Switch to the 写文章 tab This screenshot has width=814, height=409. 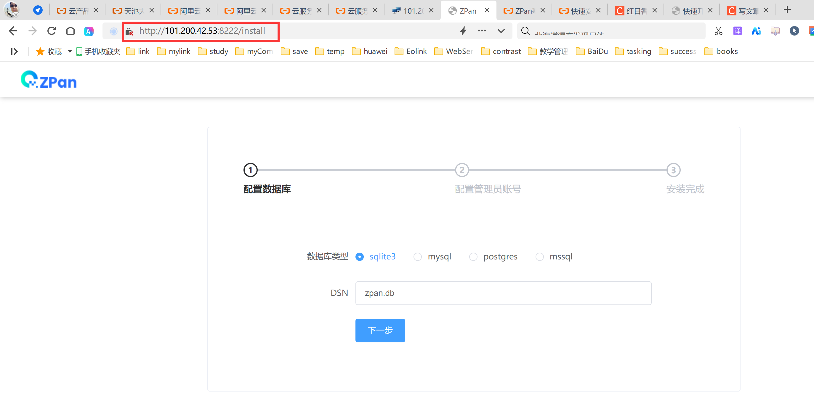tap(748, 11)
